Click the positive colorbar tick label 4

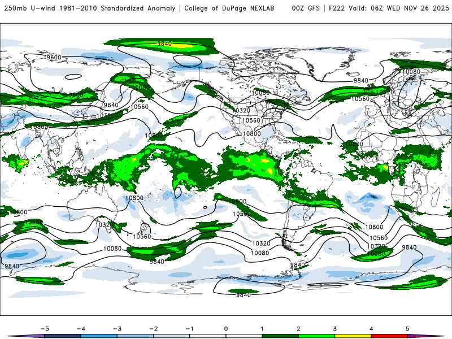(371, 329)
